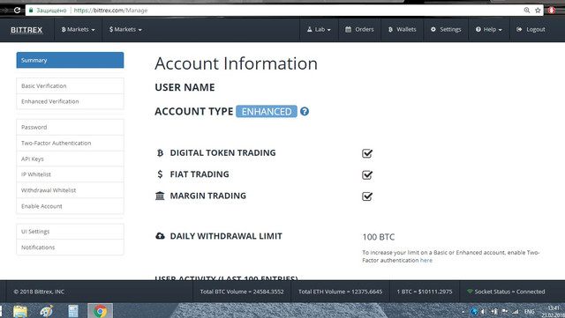This screenshot has width=565, height=318.
Task: Click the secure padlock icon
Action: pyautogui.click(x=31, y=10)
